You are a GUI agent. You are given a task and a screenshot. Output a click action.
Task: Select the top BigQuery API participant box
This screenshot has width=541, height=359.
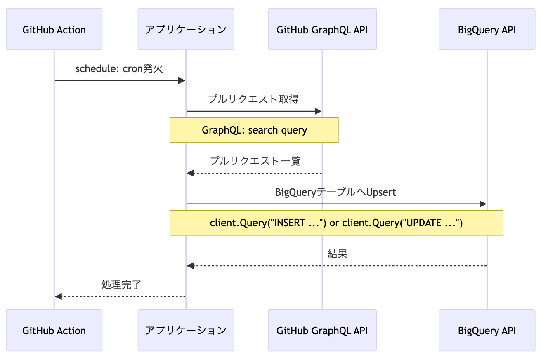tap(487, 29)
